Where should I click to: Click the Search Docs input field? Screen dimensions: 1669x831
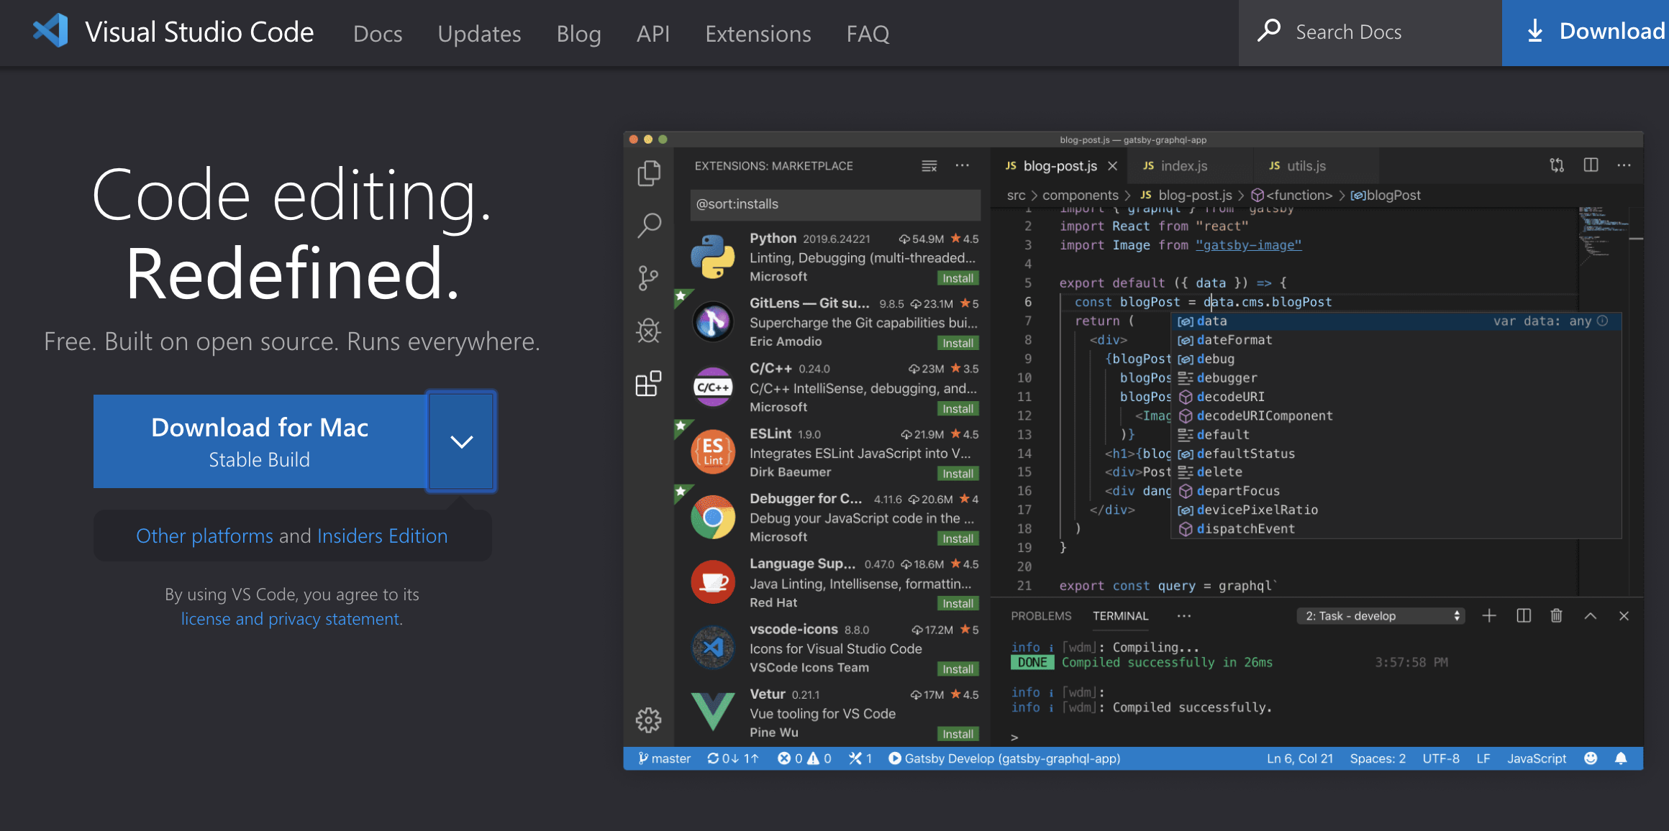point(1370,32)
